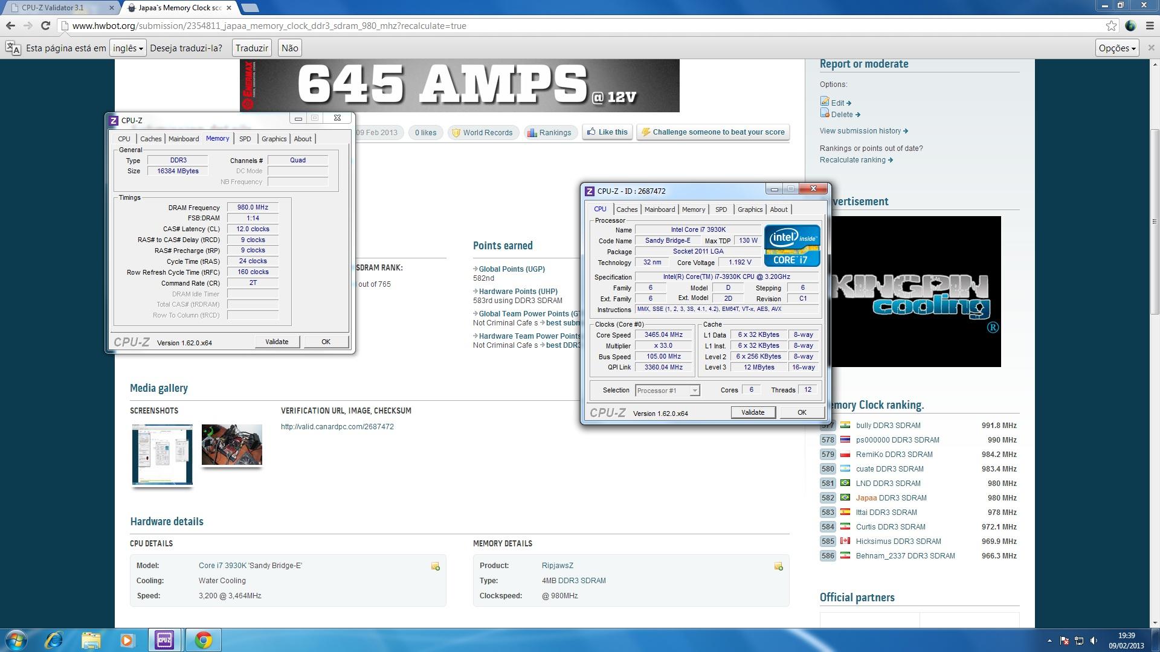Click Global Points (UGP) link

click(x=512, y=269)
